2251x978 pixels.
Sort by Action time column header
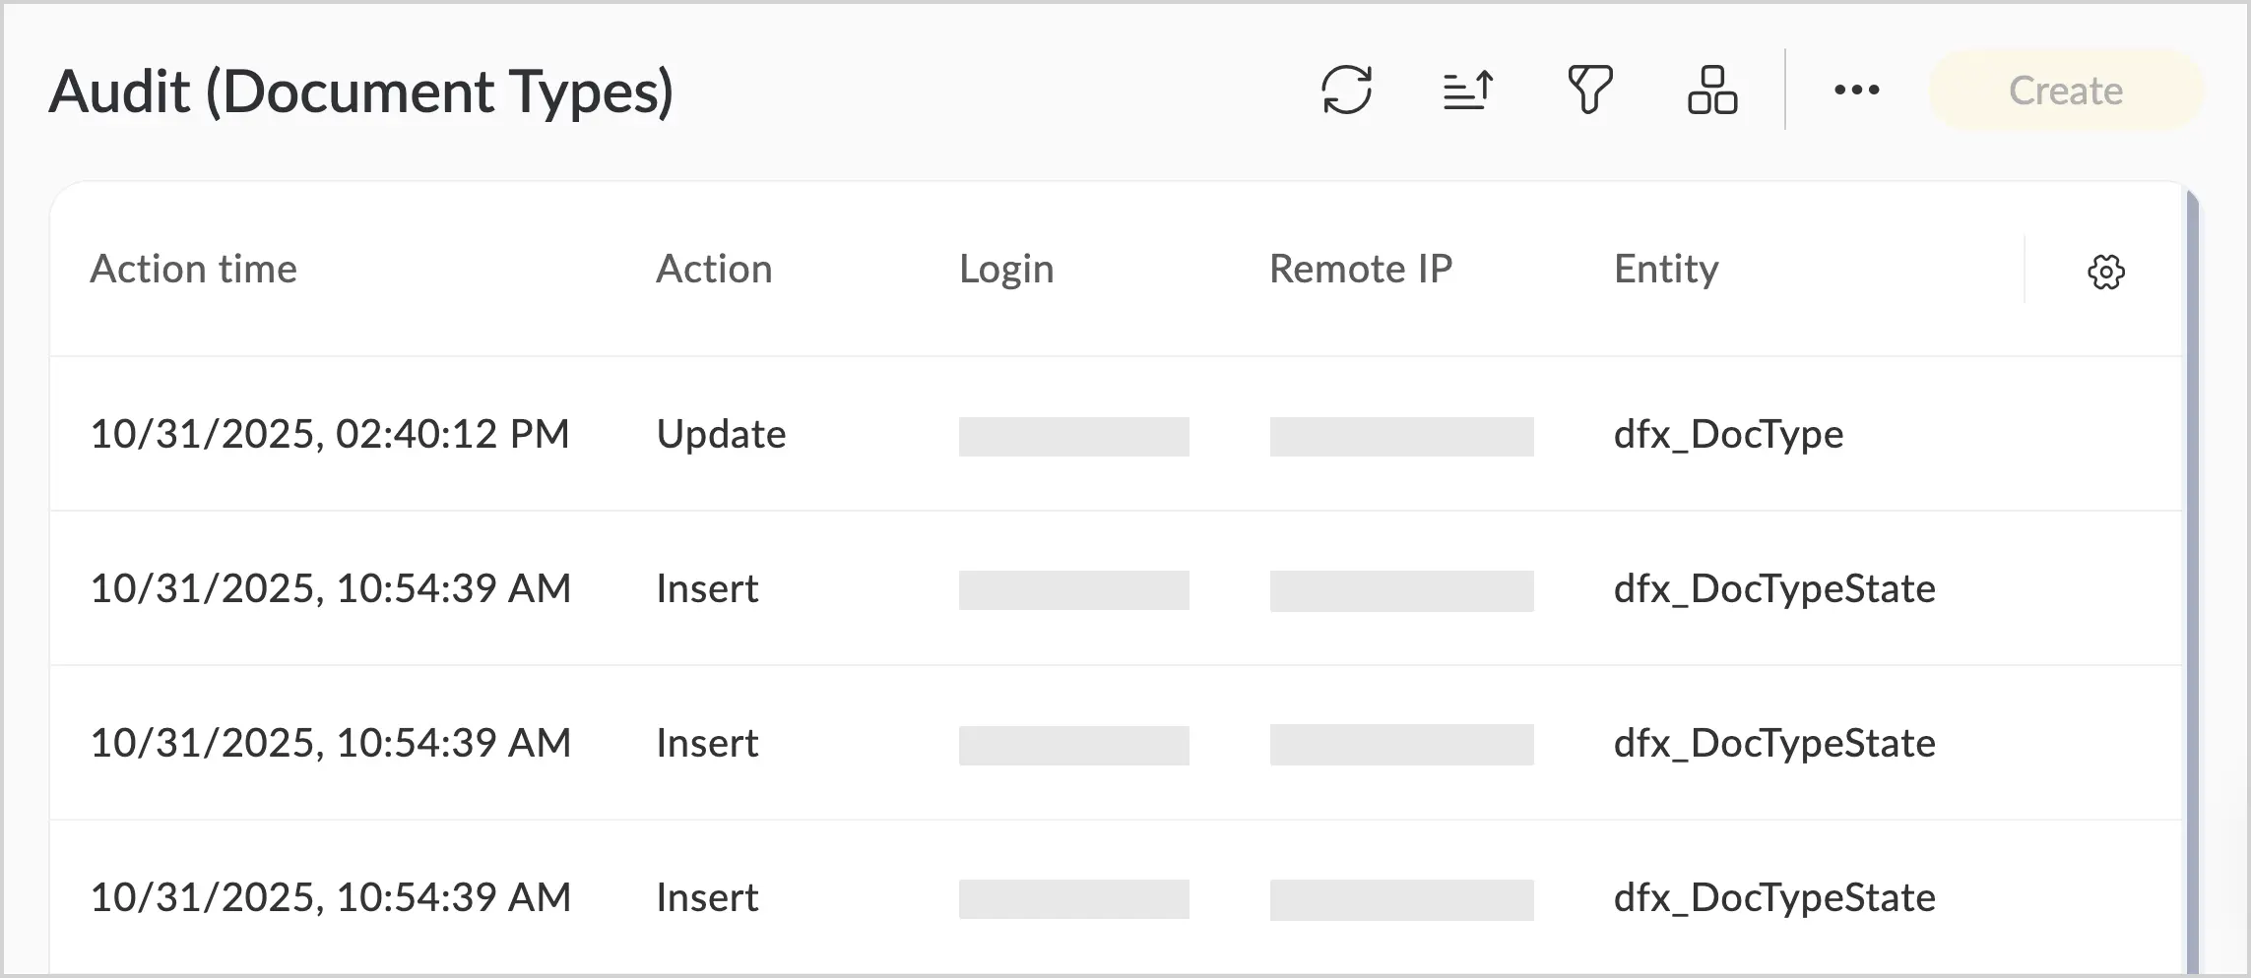pyautogui.click(x=193, y=269)
